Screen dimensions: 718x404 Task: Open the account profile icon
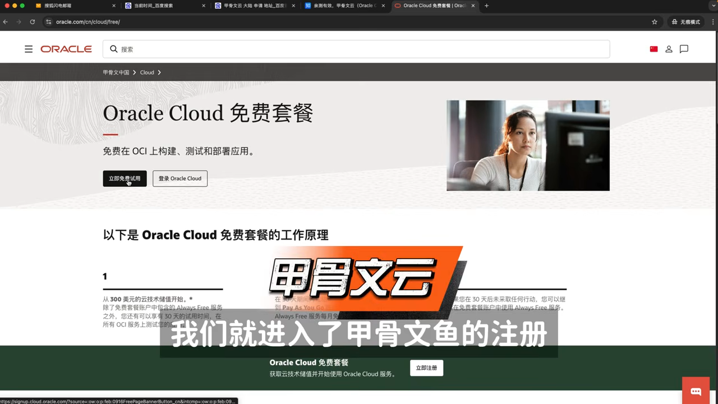(669, 49)
